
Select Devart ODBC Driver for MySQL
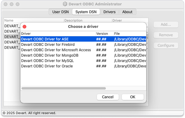pyautogui.click(x=83, y=61)
